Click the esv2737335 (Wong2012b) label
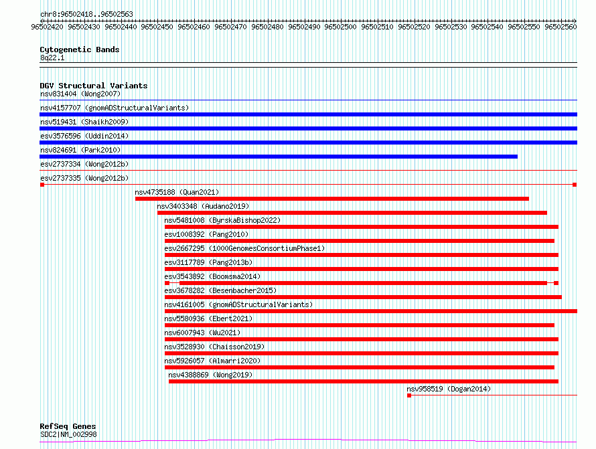Screen dimensions: 596x449 [x=84, y=178]
